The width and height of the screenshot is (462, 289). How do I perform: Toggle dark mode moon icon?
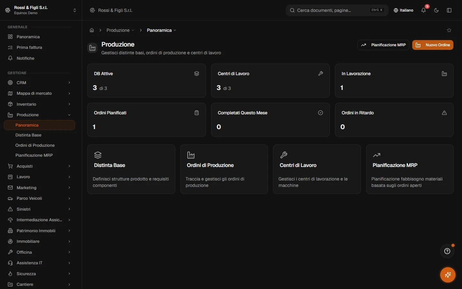click(436, 10)
